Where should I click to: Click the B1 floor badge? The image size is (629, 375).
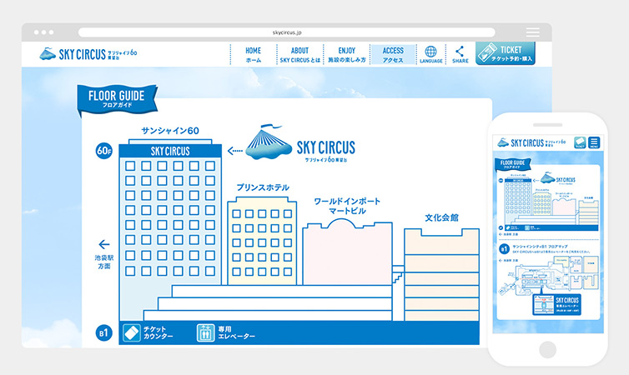pyautogui.click(x=104, y=333)
